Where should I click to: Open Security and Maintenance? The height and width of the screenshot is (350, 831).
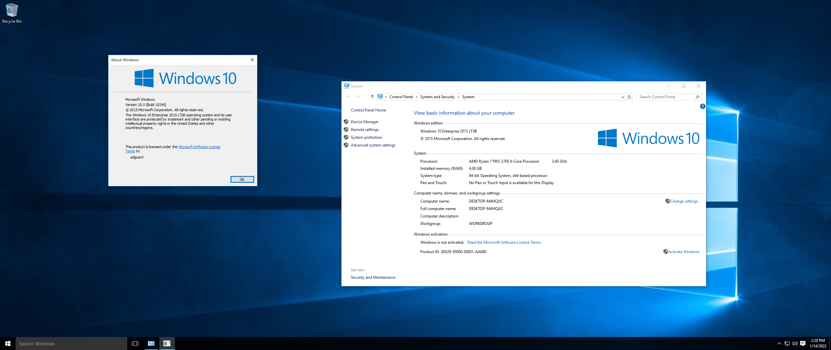coord(373,277)
